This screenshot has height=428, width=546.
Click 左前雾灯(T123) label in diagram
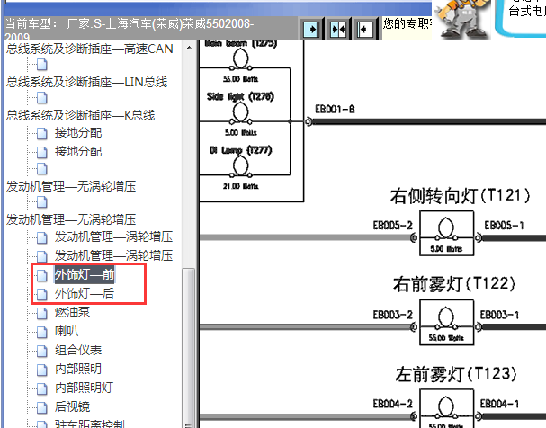pyautogui.click(x=455, y=374)
